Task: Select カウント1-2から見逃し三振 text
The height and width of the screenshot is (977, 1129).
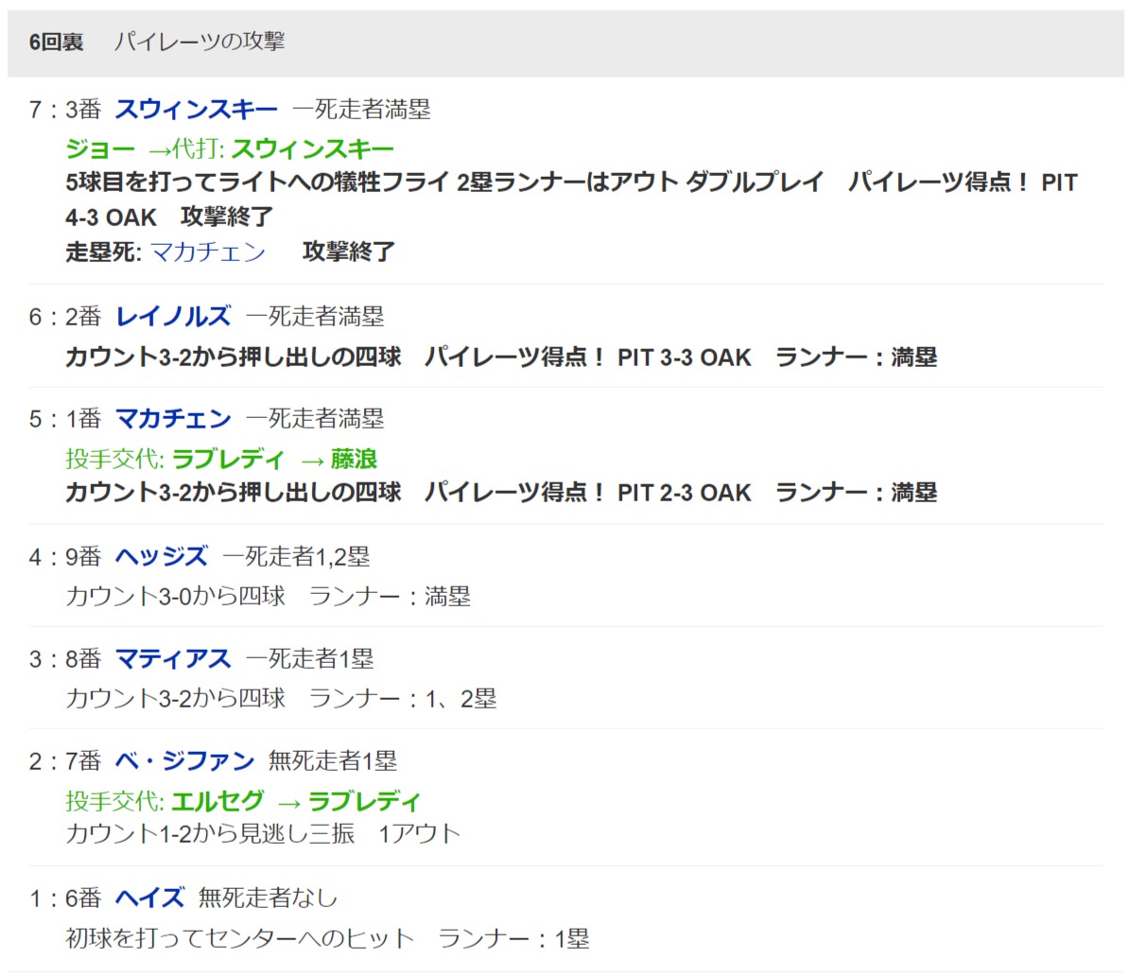Action: pos(210,834)
